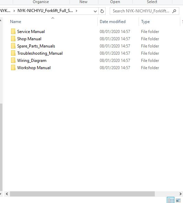Click the search magnifier icon
The width and height of the screenshot is (183, 203).
point(174,11)
